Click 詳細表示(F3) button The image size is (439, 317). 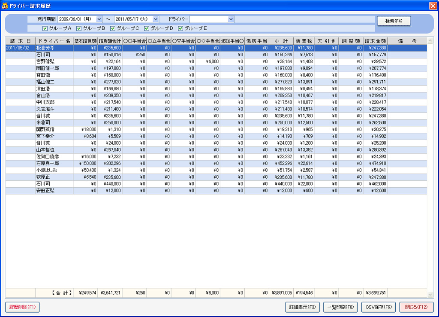click(x=302, y=307)
